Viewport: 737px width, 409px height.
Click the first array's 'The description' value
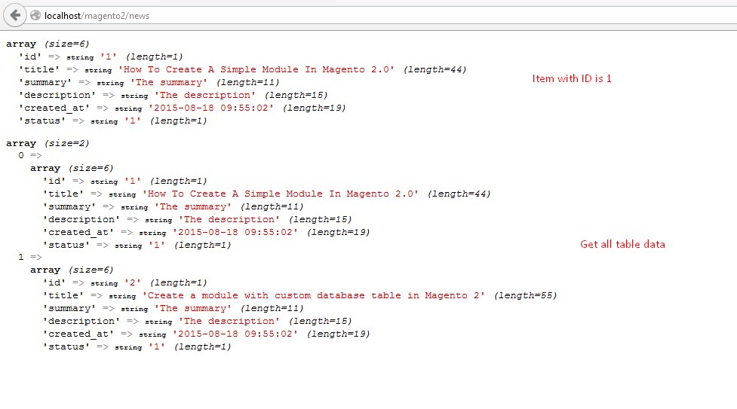coord(205,95)
